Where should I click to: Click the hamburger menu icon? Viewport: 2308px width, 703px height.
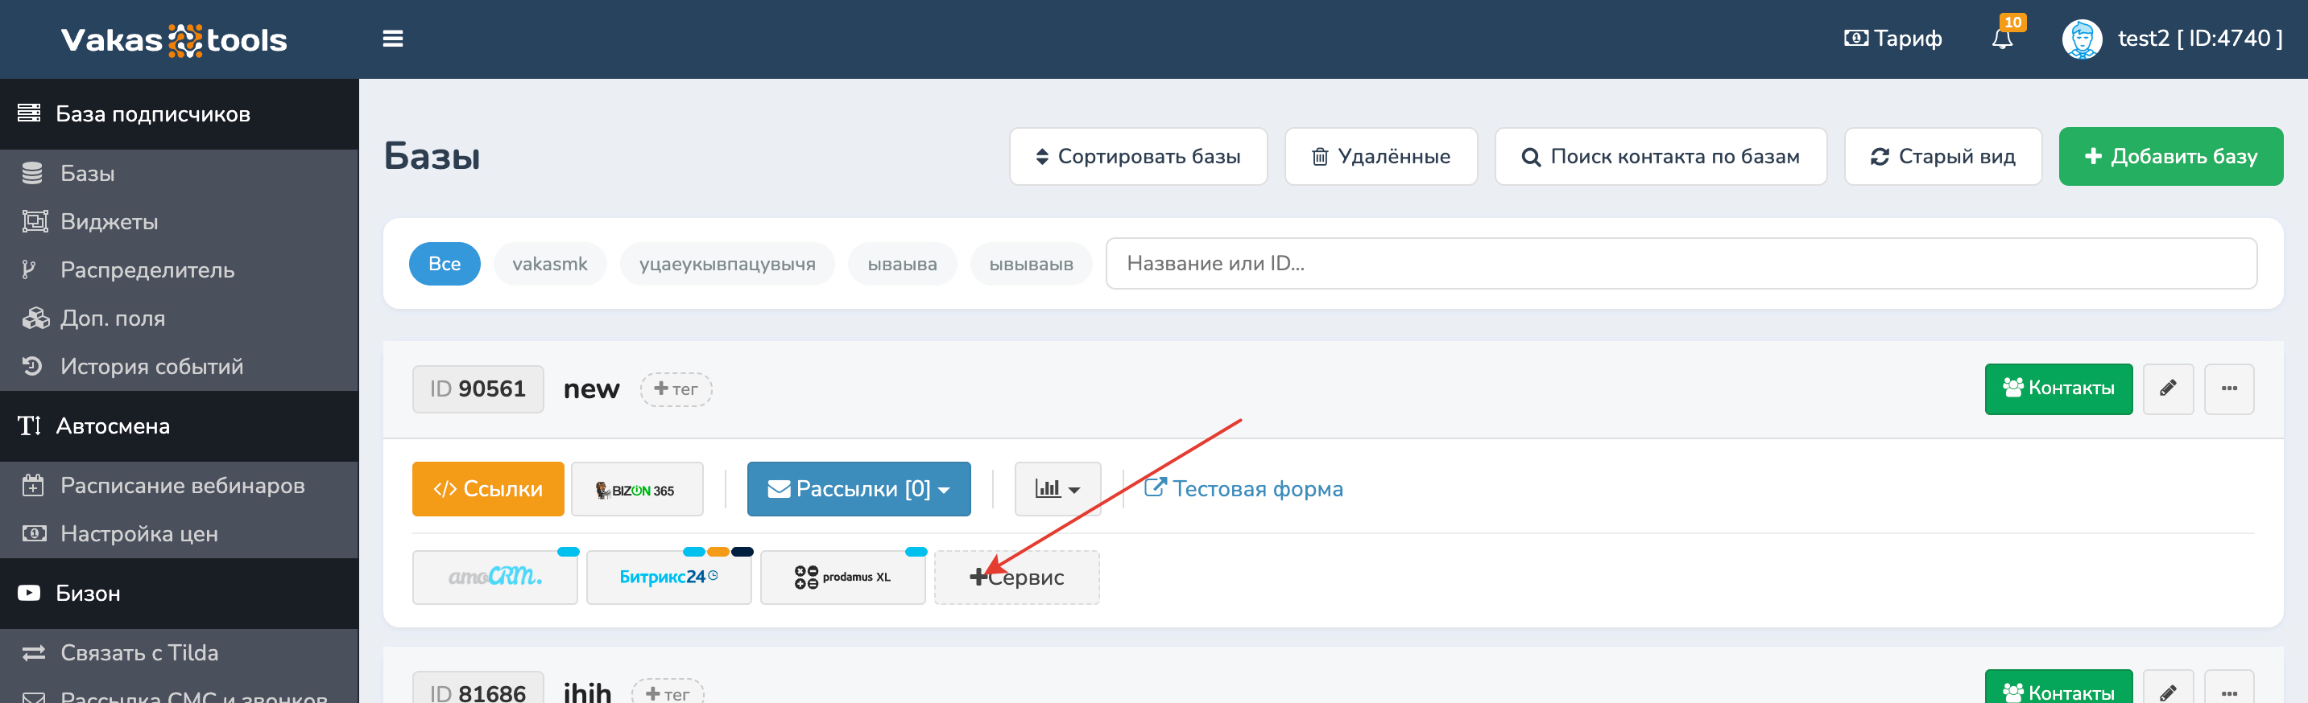click(392, 39)
